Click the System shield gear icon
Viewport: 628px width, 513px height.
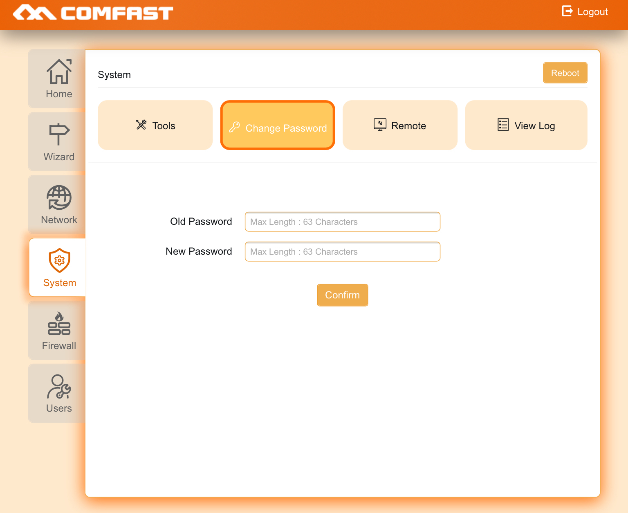[60, 260]
